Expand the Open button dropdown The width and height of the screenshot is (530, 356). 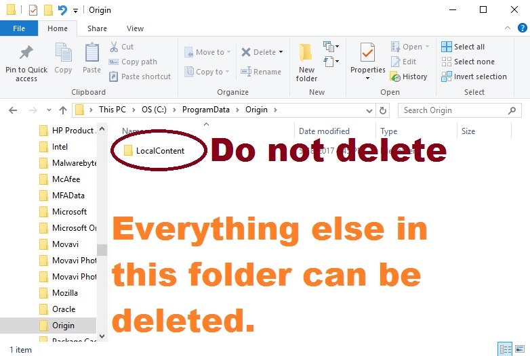(x=427, y=47)
